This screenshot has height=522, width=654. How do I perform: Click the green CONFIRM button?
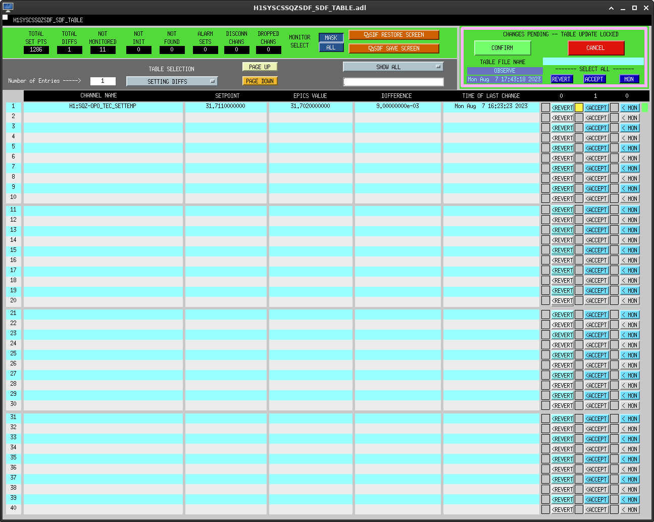[x=502, y=48]
